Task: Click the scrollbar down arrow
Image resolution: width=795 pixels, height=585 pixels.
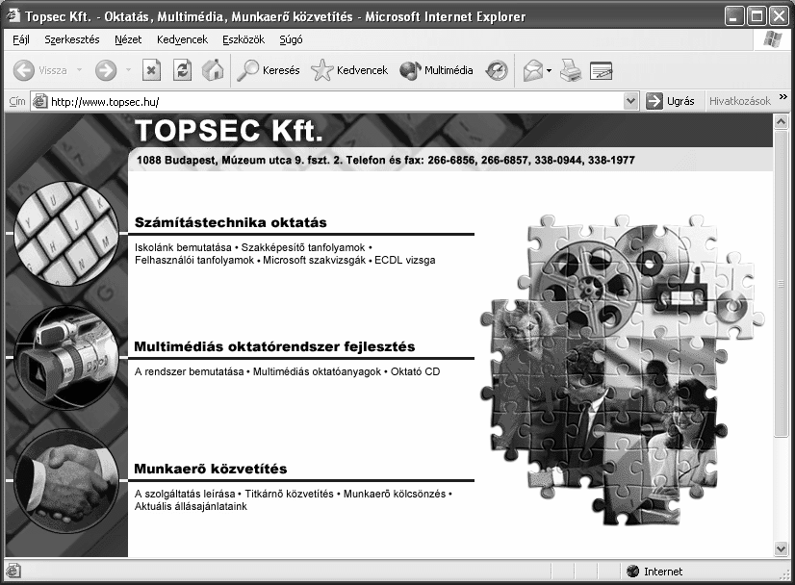Action: click(781, 548)
